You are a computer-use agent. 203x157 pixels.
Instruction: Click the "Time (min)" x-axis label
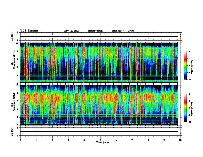point(103,142)
